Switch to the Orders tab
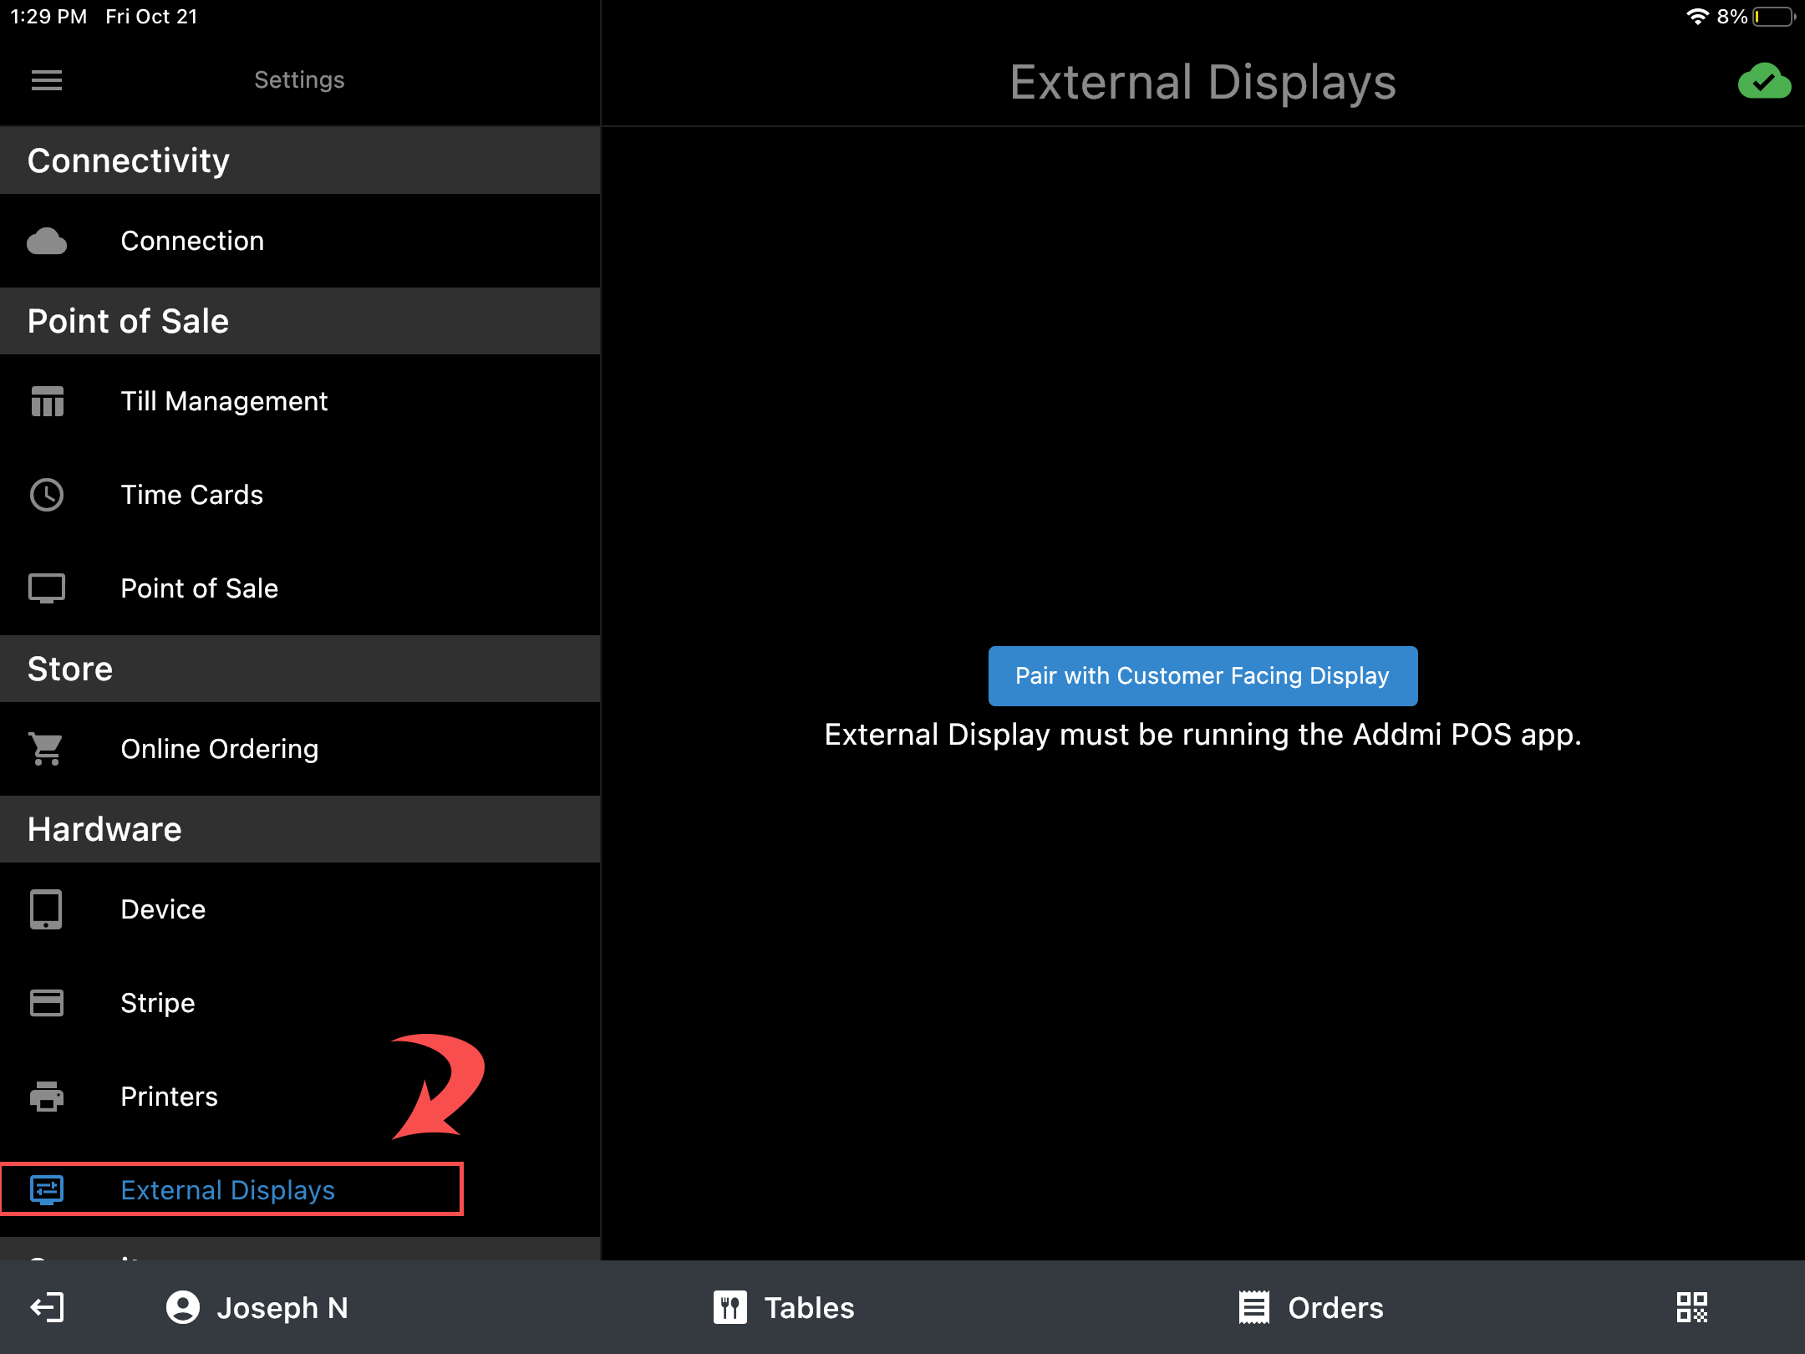The width and height of the screenshot is (1805, 1354). click(x=1310, y=1307)
